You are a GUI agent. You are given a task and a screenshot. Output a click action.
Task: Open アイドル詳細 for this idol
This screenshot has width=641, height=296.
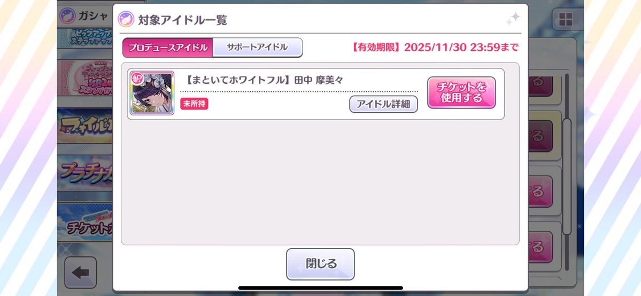click(383, 104)
